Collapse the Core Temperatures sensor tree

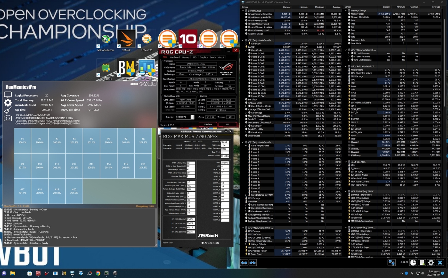click(246, 146)
